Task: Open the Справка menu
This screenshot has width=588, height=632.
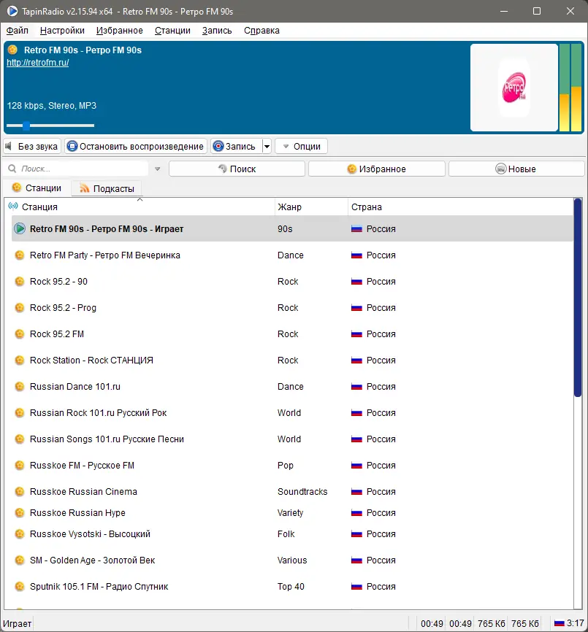Action: pos(261,31)
